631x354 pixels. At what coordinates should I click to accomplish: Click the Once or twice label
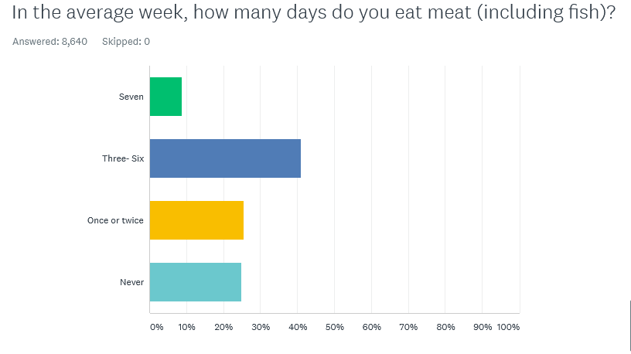point(115,220)
